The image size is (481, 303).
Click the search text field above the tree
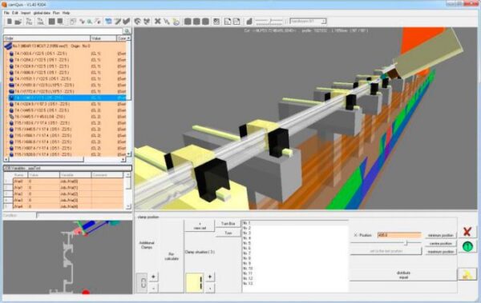click(63, 31)
